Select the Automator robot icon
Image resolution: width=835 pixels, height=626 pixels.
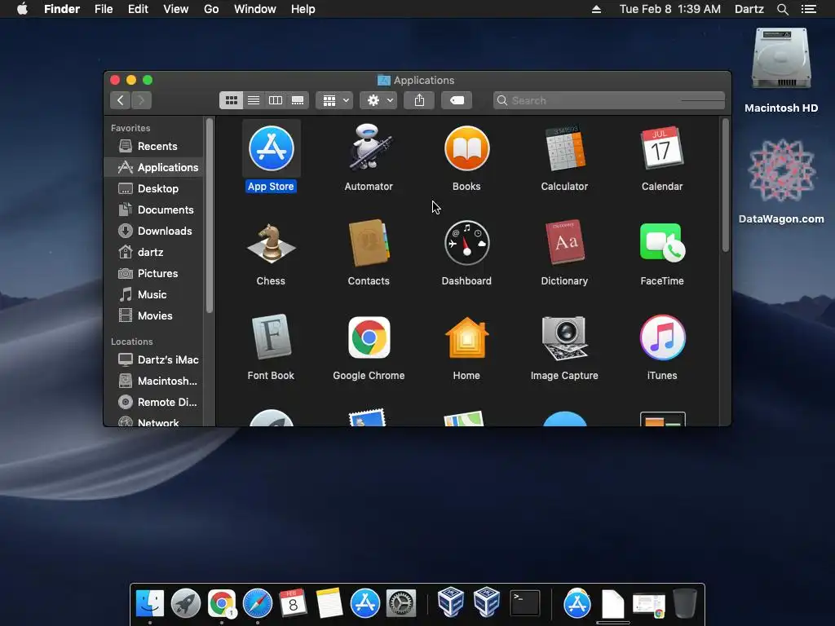pos(369,148)
